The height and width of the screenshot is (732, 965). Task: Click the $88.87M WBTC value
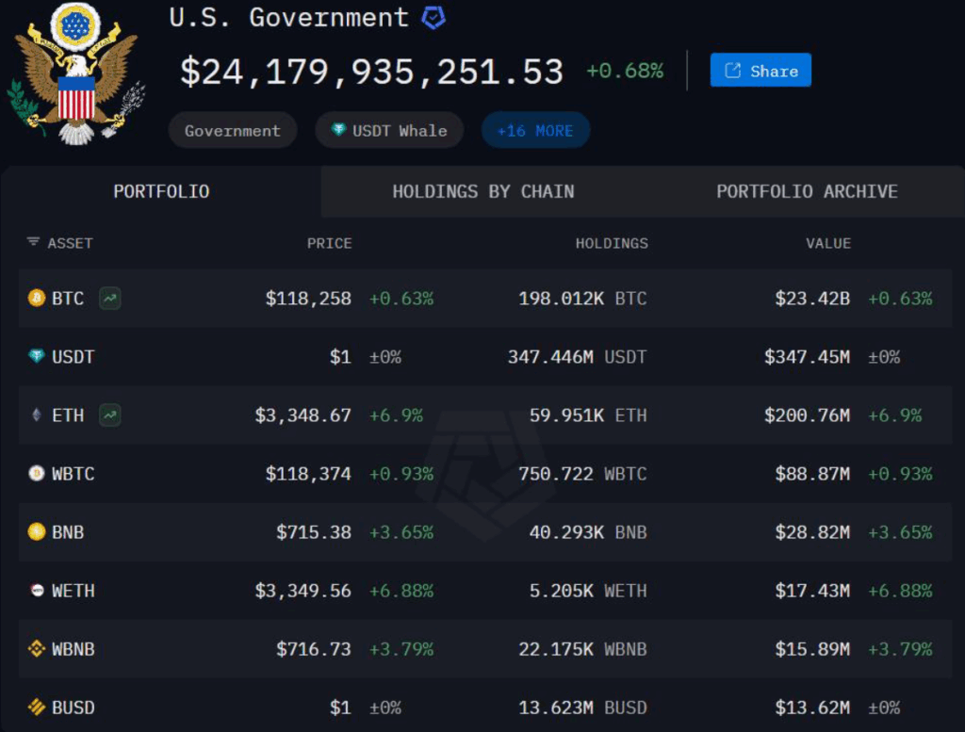[812, 474]
